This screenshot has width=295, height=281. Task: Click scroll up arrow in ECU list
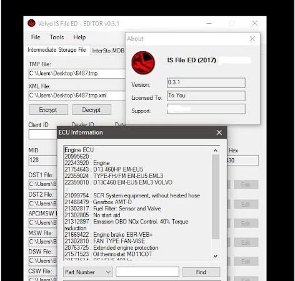point(216,150)
